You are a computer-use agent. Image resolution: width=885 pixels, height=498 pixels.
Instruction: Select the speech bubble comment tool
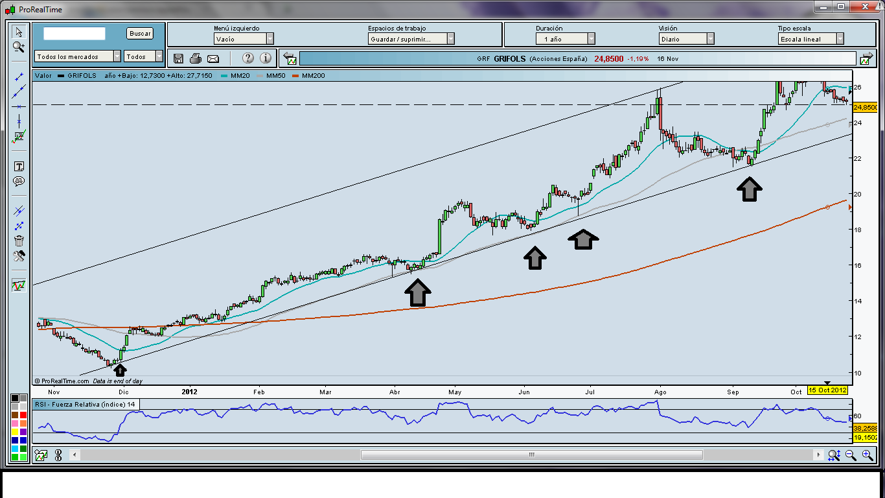19,182
